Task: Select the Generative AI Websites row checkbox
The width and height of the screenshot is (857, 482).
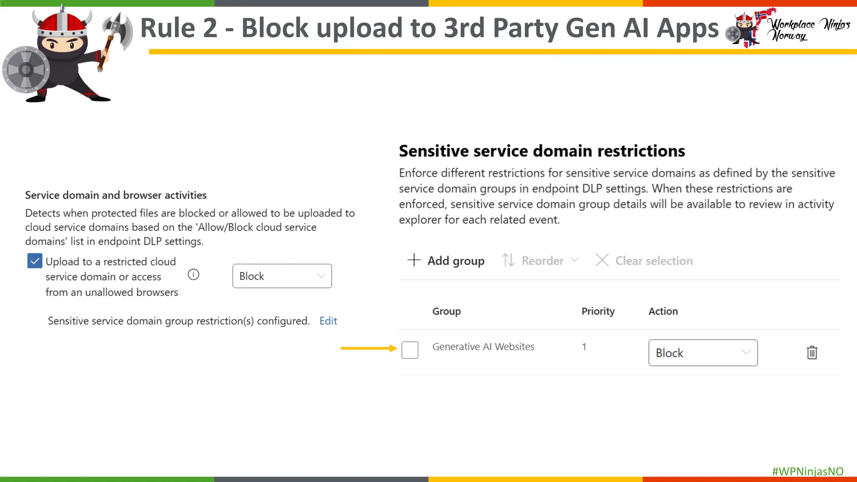Action: point(410,350)
